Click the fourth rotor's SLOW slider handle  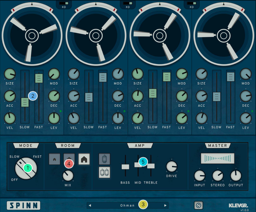click(x=217, y=97)
